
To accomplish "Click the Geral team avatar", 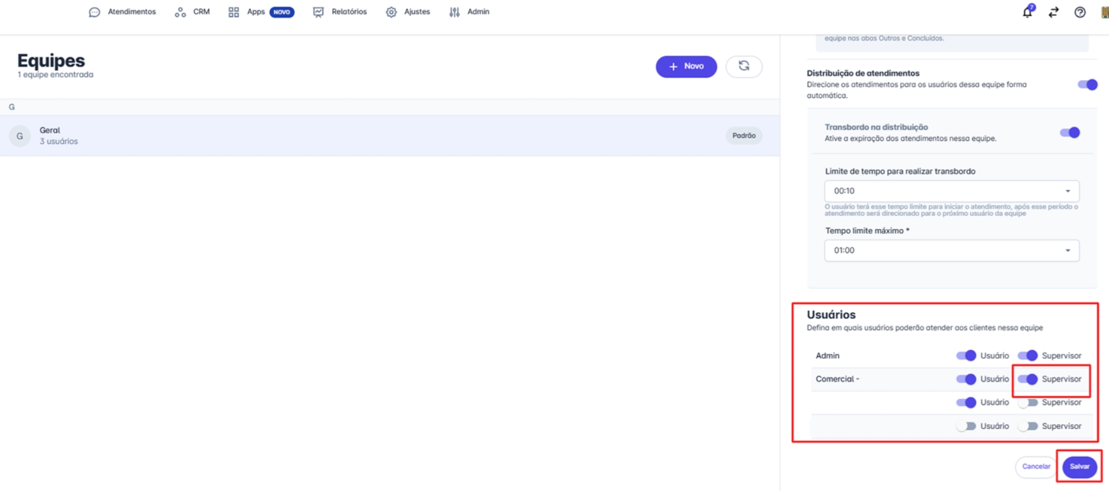I will point(20,136).
